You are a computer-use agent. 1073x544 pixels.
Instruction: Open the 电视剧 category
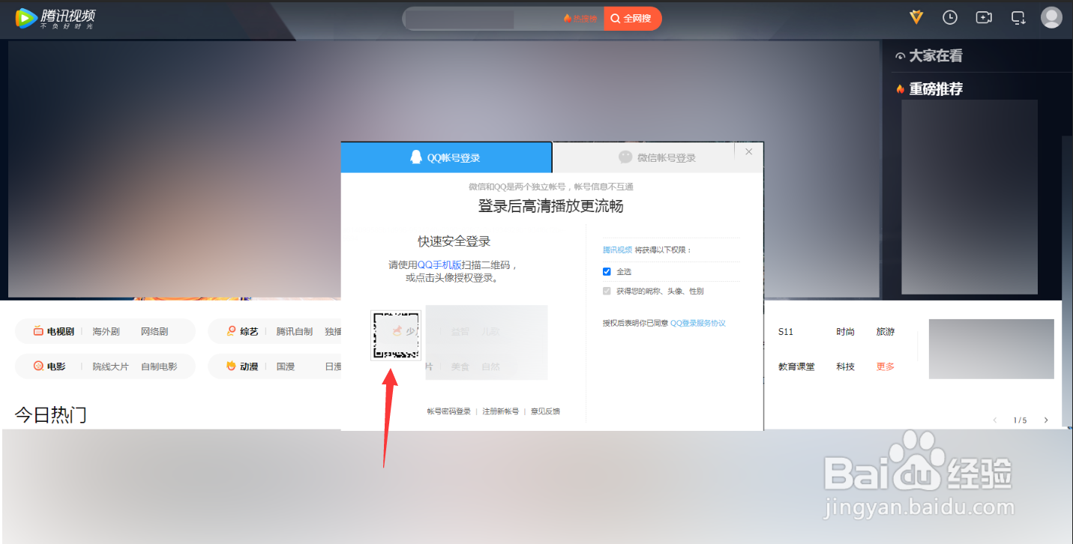coord(53,331)
